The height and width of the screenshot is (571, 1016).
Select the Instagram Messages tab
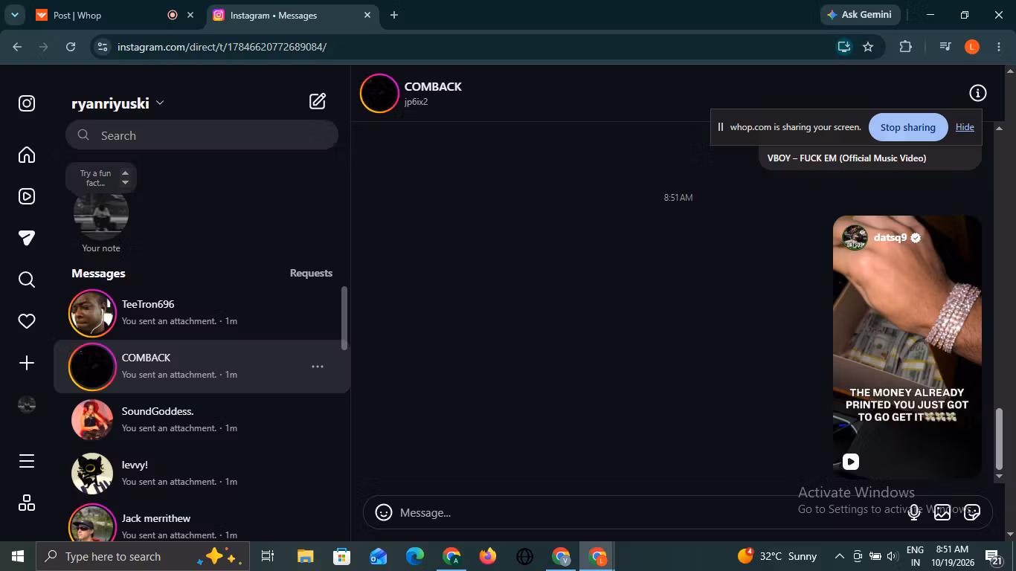pos(292,15)
